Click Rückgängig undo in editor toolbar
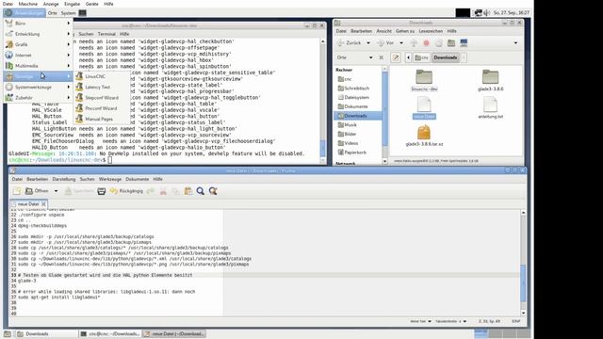 (126, 191)
